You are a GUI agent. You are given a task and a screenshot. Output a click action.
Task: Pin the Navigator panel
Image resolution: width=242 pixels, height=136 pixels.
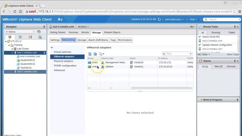44,26
